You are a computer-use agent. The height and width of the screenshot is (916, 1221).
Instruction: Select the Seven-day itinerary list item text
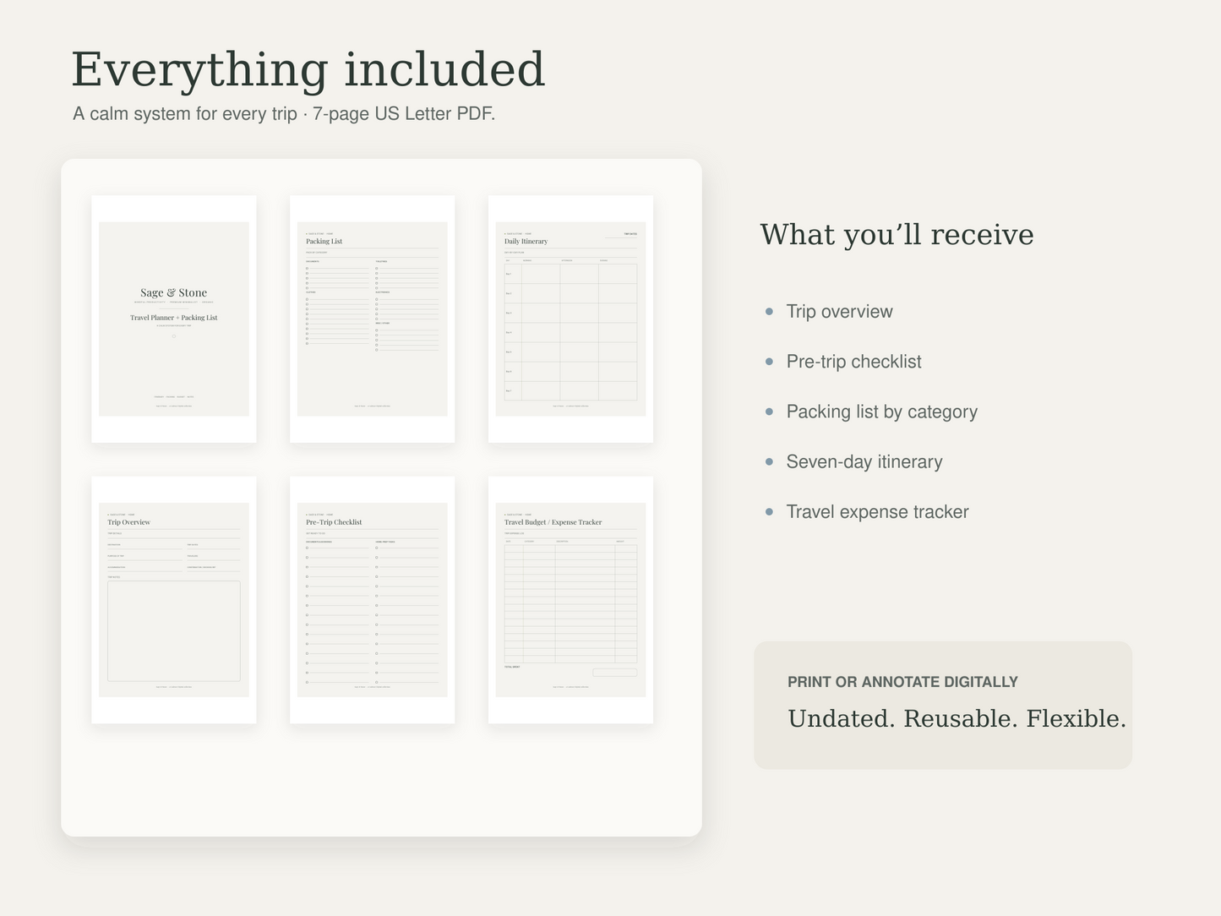point(864,461)
